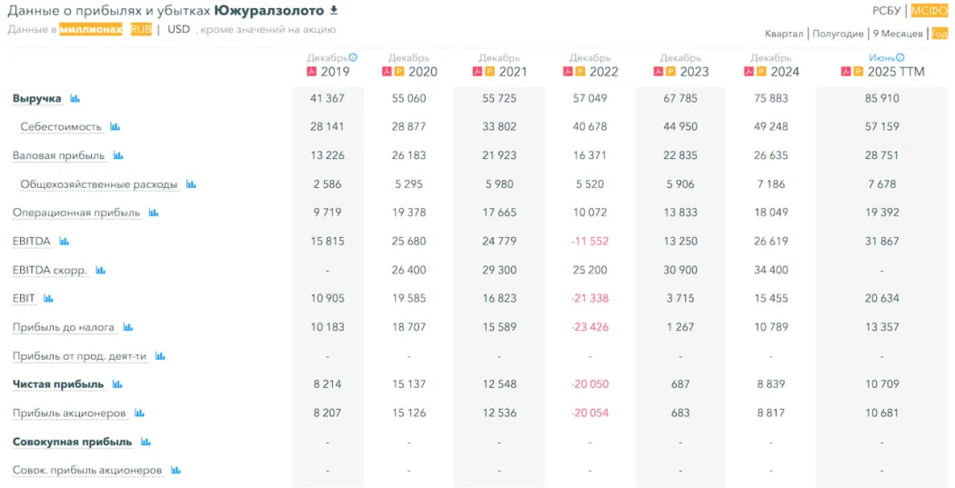Click the download icon next to Южуралзолото
This screenshot has width=955, height=488.
tap(334, 10)
